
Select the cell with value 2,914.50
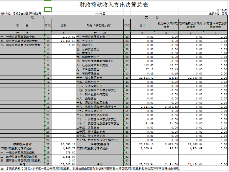64,37
